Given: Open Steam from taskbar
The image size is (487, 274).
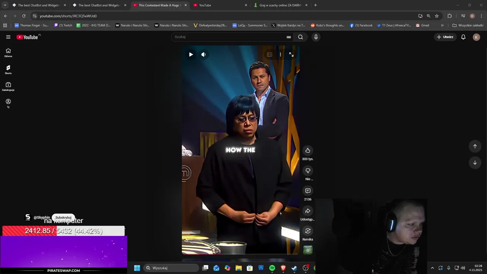Looking at the screenshot, I should point(294,268).
